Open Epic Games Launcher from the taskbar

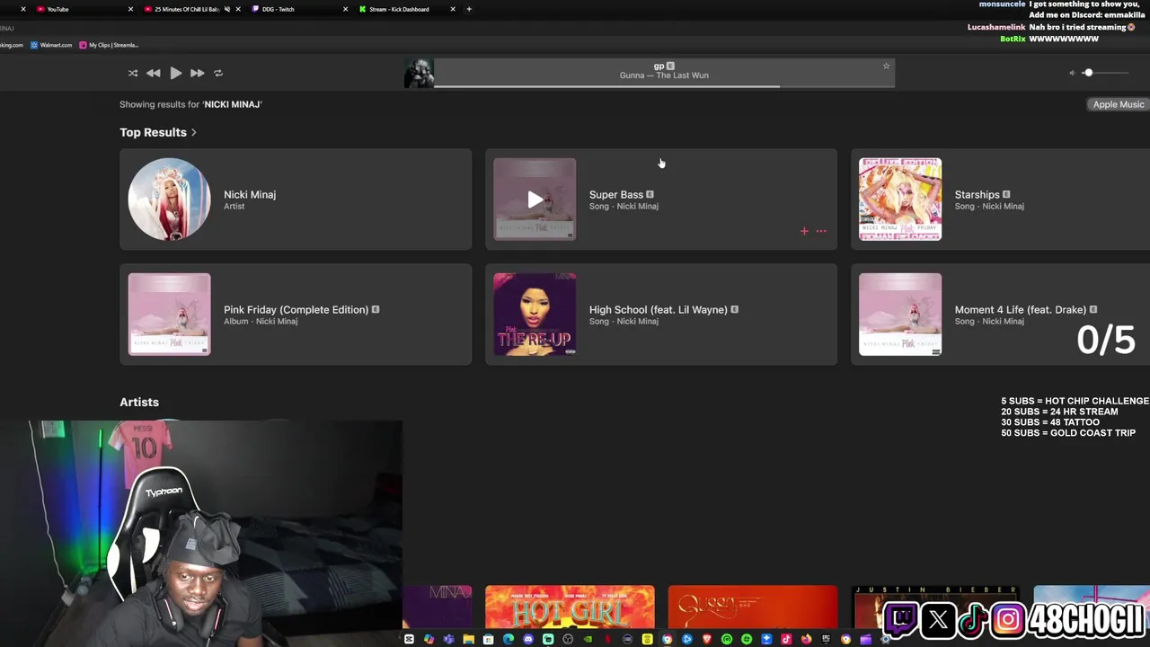click(x=827, y=639)
